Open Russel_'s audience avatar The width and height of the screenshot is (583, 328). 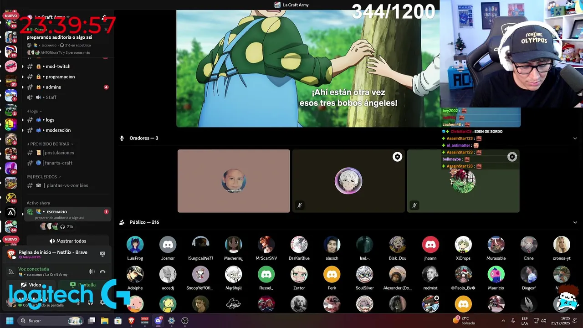[266, 274]
